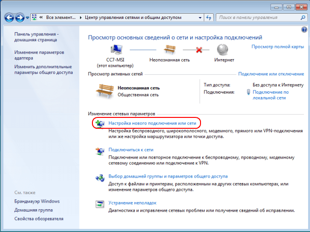Click the Устранение неполадок icon
The height and width of the screenshot is (232, 310).
tap(100, 204)
